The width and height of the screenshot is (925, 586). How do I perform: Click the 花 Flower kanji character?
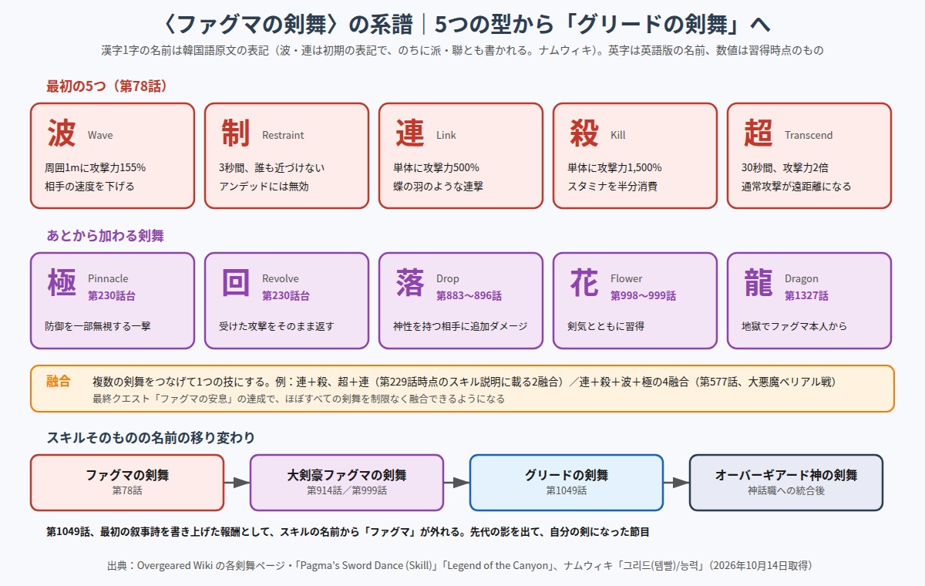(x=584, y=283)
